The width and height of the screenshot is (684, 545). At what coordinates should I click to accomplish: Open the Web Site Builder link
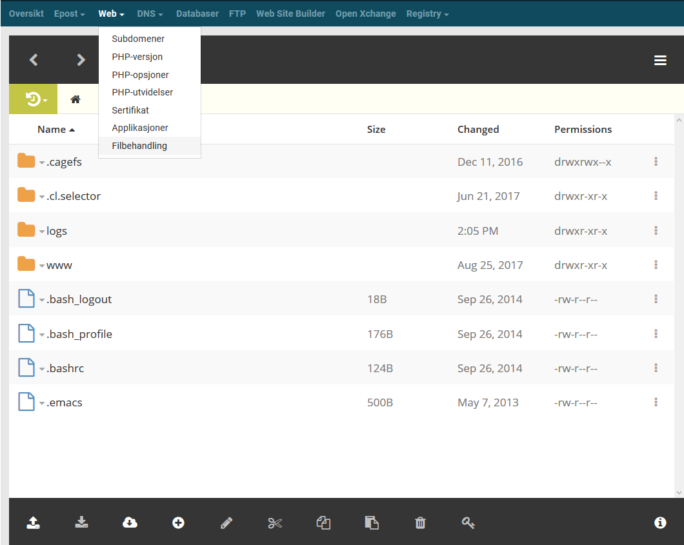point(290,14)
